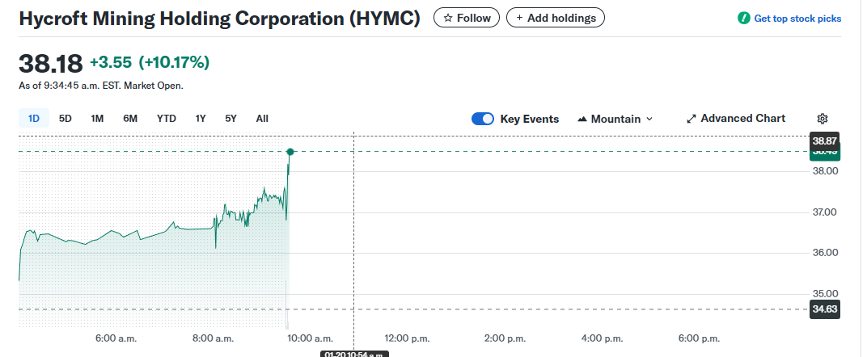Image resolution: width=867 pixels, height=357 pixels.
Task: Click the 6:00 a.m. time axis label
Action: pyautogui.click(x=116, y=338)
